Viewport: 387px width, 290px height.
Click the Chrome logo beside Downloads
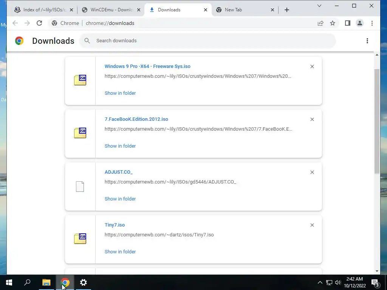point(19,41)
